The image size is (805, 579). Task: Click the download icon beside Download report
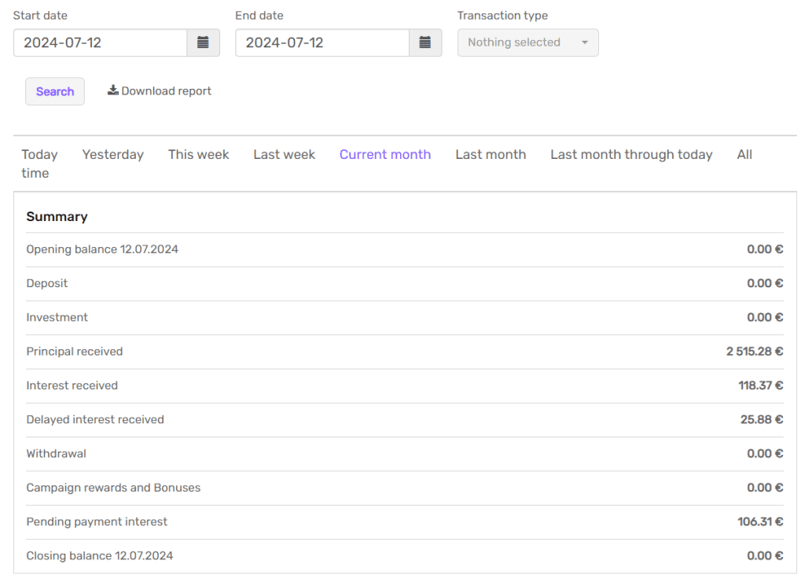click(x=113, y=90)
